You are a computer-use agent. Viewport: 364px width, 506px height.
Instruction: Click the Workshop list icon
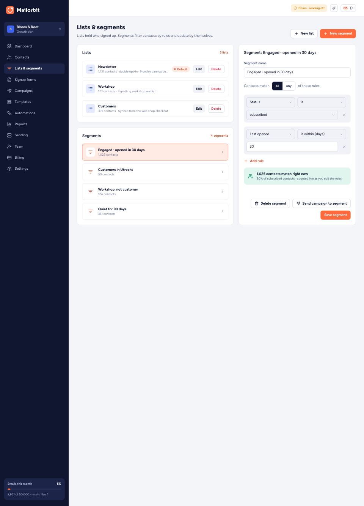pyautogui.click(x=90, y=89)
